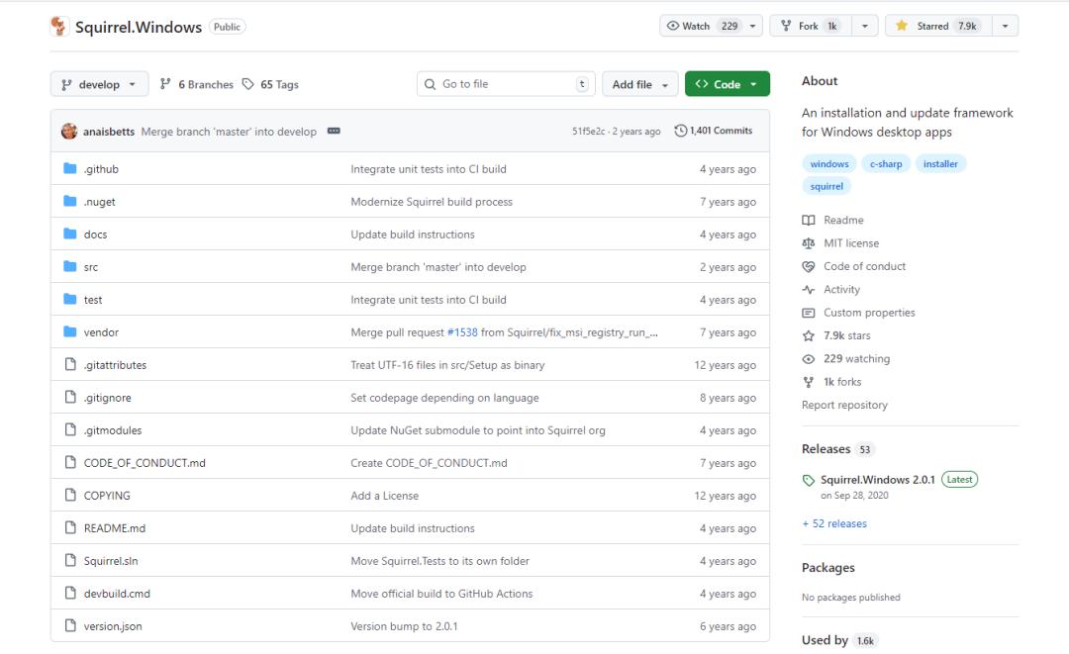Toggle the Starred button for this repository
Image resolution: width=1069 pixels, height=654 pixels.
click(x=933, y=27)
